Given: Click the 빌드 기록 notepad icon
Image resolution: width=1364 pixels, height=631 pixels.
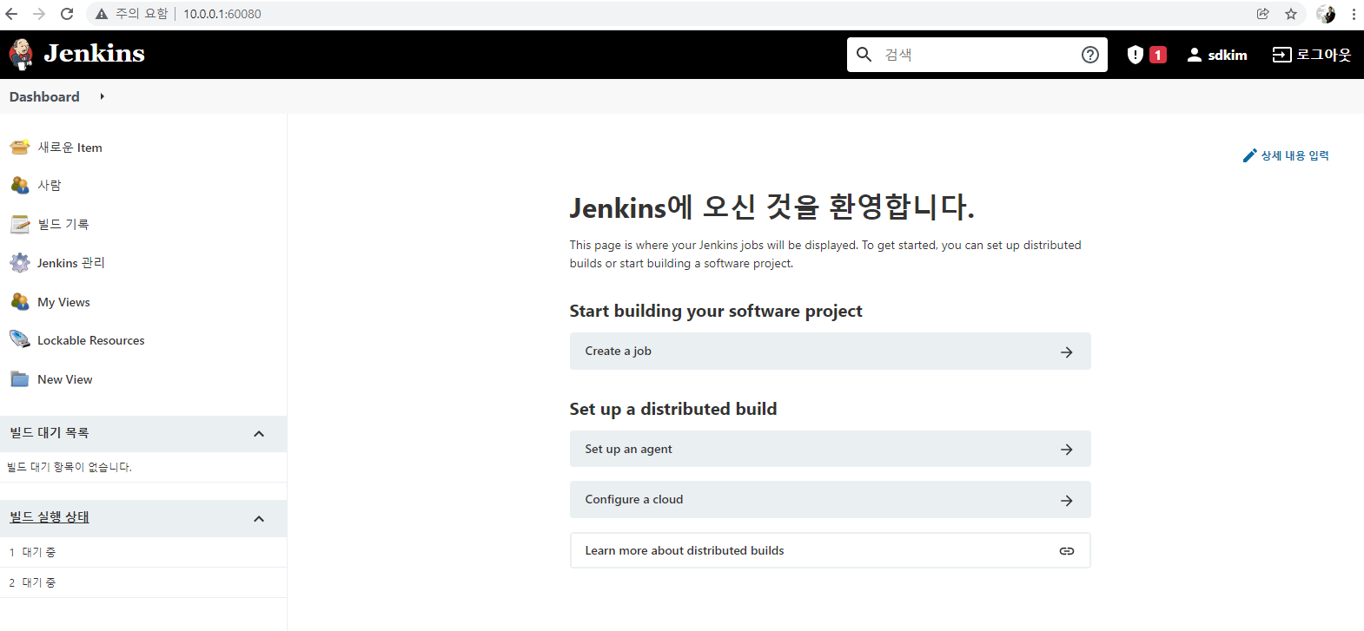Looking at the screenshot, I should pos(19,224).
